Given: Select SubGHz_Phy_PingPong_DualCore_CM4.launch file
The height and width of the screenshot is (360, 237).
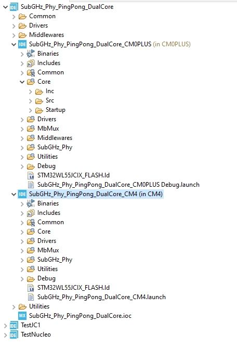Looking at the screenshot, I should (x=101, y=297).
